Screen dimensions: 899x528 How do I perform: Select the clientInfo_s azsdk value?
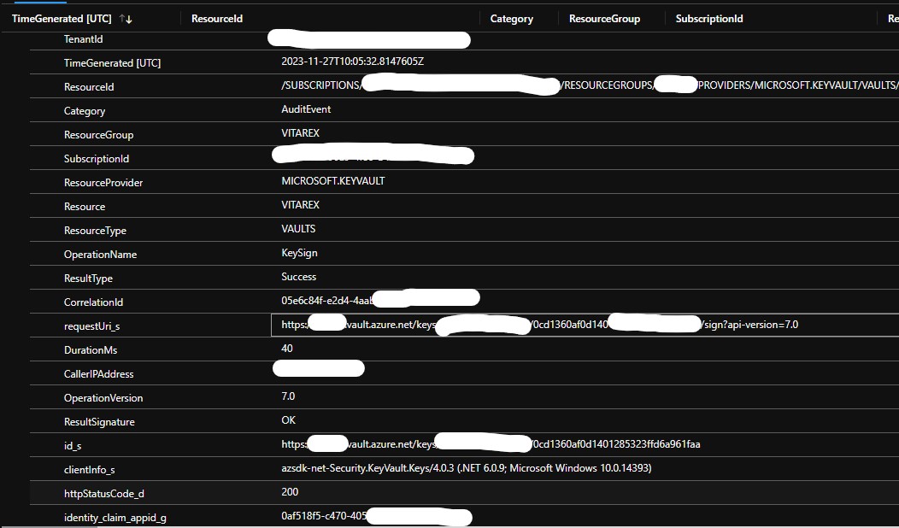466,468
